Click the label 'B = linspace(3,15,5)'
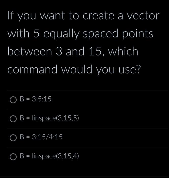169x178 pixels. [49, 118]
